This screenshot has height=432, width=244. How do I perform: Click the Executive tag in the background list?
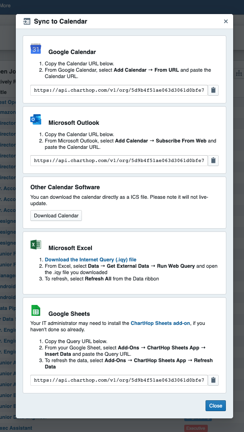click(196, 428)
